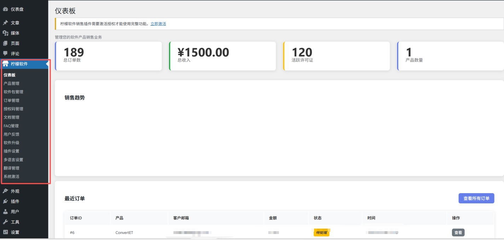The image size is (504, 240).
Task: Click the 插件 plug icon
Action: (x=5, y=201)
